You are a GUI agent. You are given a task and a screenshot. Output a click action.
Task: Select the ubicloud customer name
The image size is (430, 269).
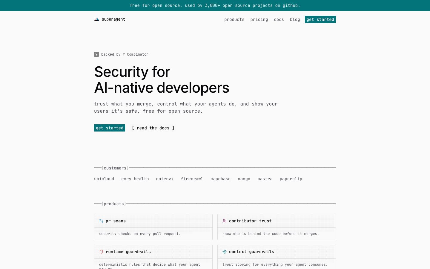coord(104,179)
